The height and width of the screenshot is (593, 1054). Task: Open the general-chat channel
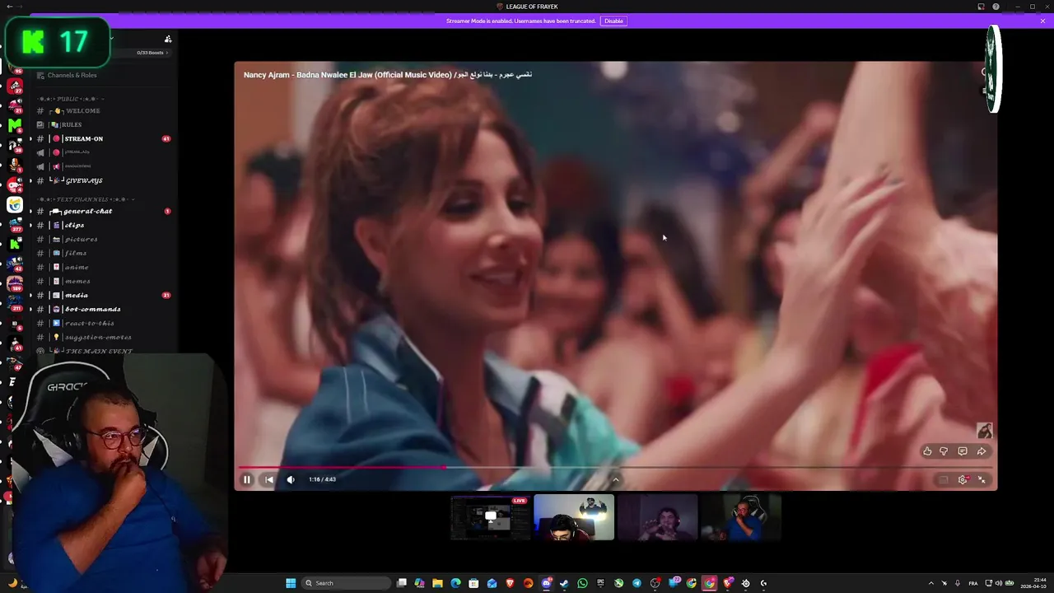coord(87,211)
